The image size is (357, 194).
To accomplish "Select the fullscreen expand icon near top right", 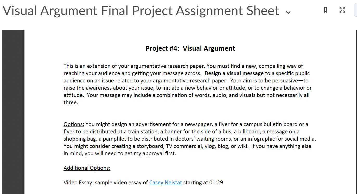I will (x=342, y=10).
